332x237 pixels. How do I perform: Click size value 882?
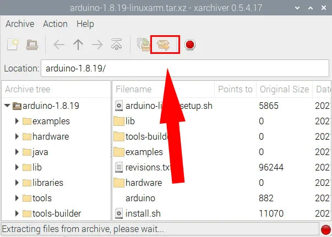(x=266, y=199)
